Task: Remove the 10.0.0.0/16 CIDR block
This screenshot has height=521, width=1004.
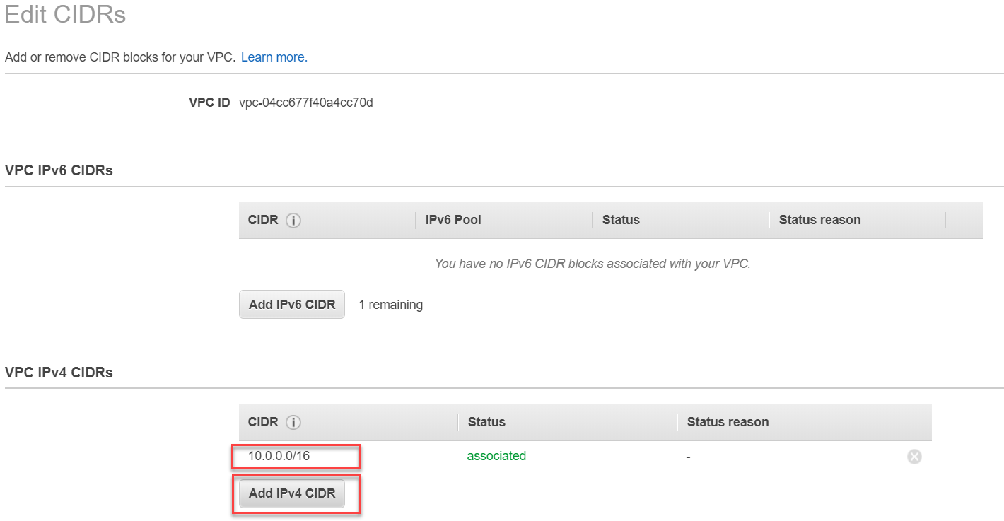Action: click(914, 457)
